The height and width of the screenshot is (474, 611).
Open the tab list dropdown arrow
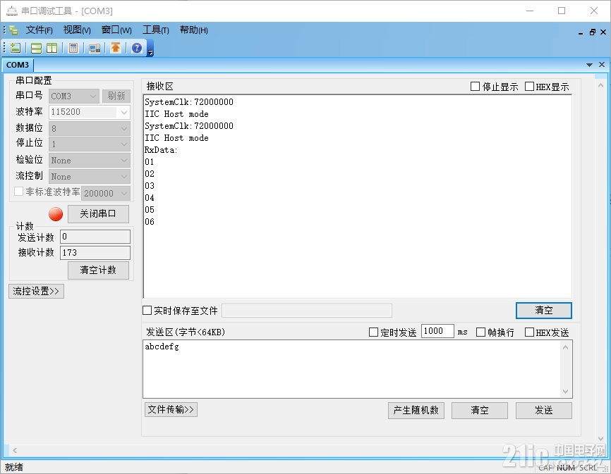pyautogui.click(x=589, y=65)
